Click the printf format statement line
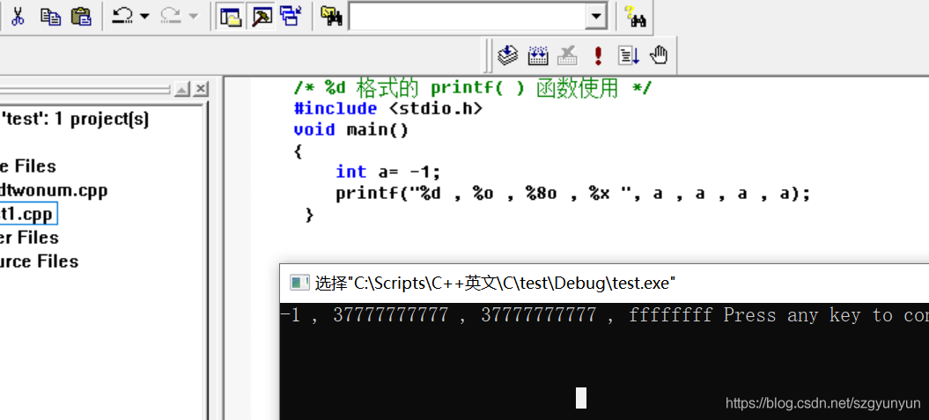 [x=572, y=193]
